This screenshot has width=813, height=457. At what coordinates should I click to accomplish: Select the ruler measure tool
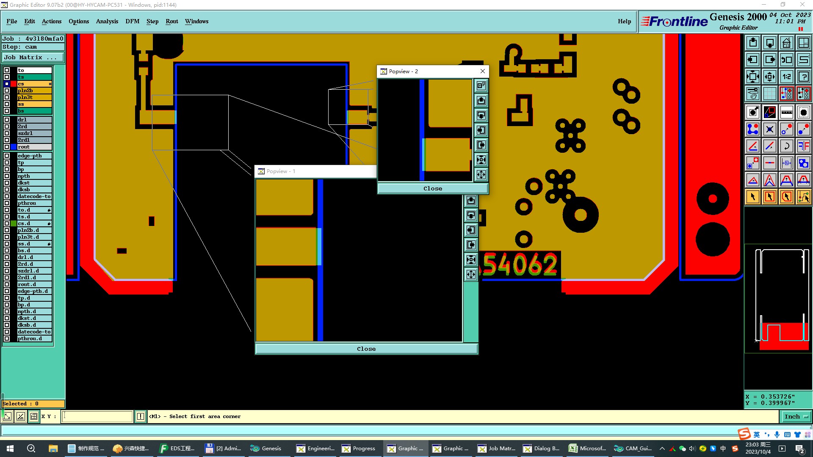[786, 112]
